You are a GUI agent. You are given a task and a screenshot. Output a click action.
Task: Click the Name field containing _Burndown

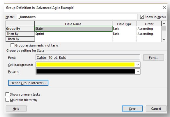pyautogui.click(x=77, y=17)
